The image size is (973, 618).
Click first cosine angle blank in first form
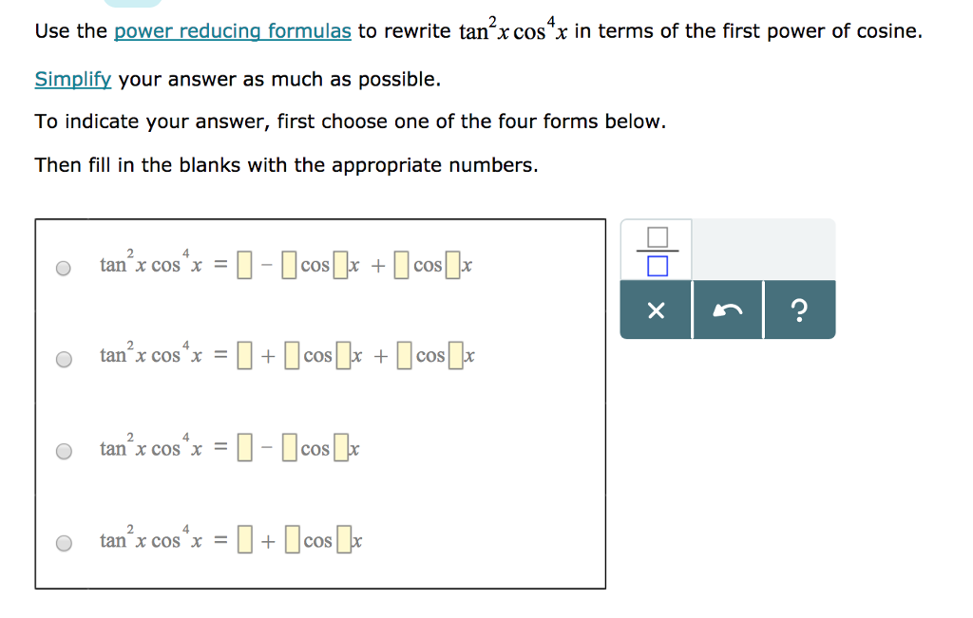coord(341,265)
